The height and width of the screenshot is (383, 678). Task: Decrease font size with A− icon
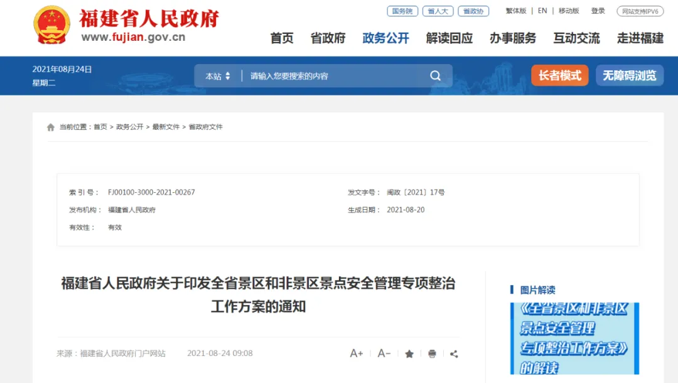coord(384,353)
